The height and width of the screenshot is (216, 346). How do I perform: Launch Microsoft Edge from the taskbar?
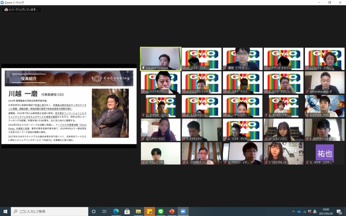116,211
